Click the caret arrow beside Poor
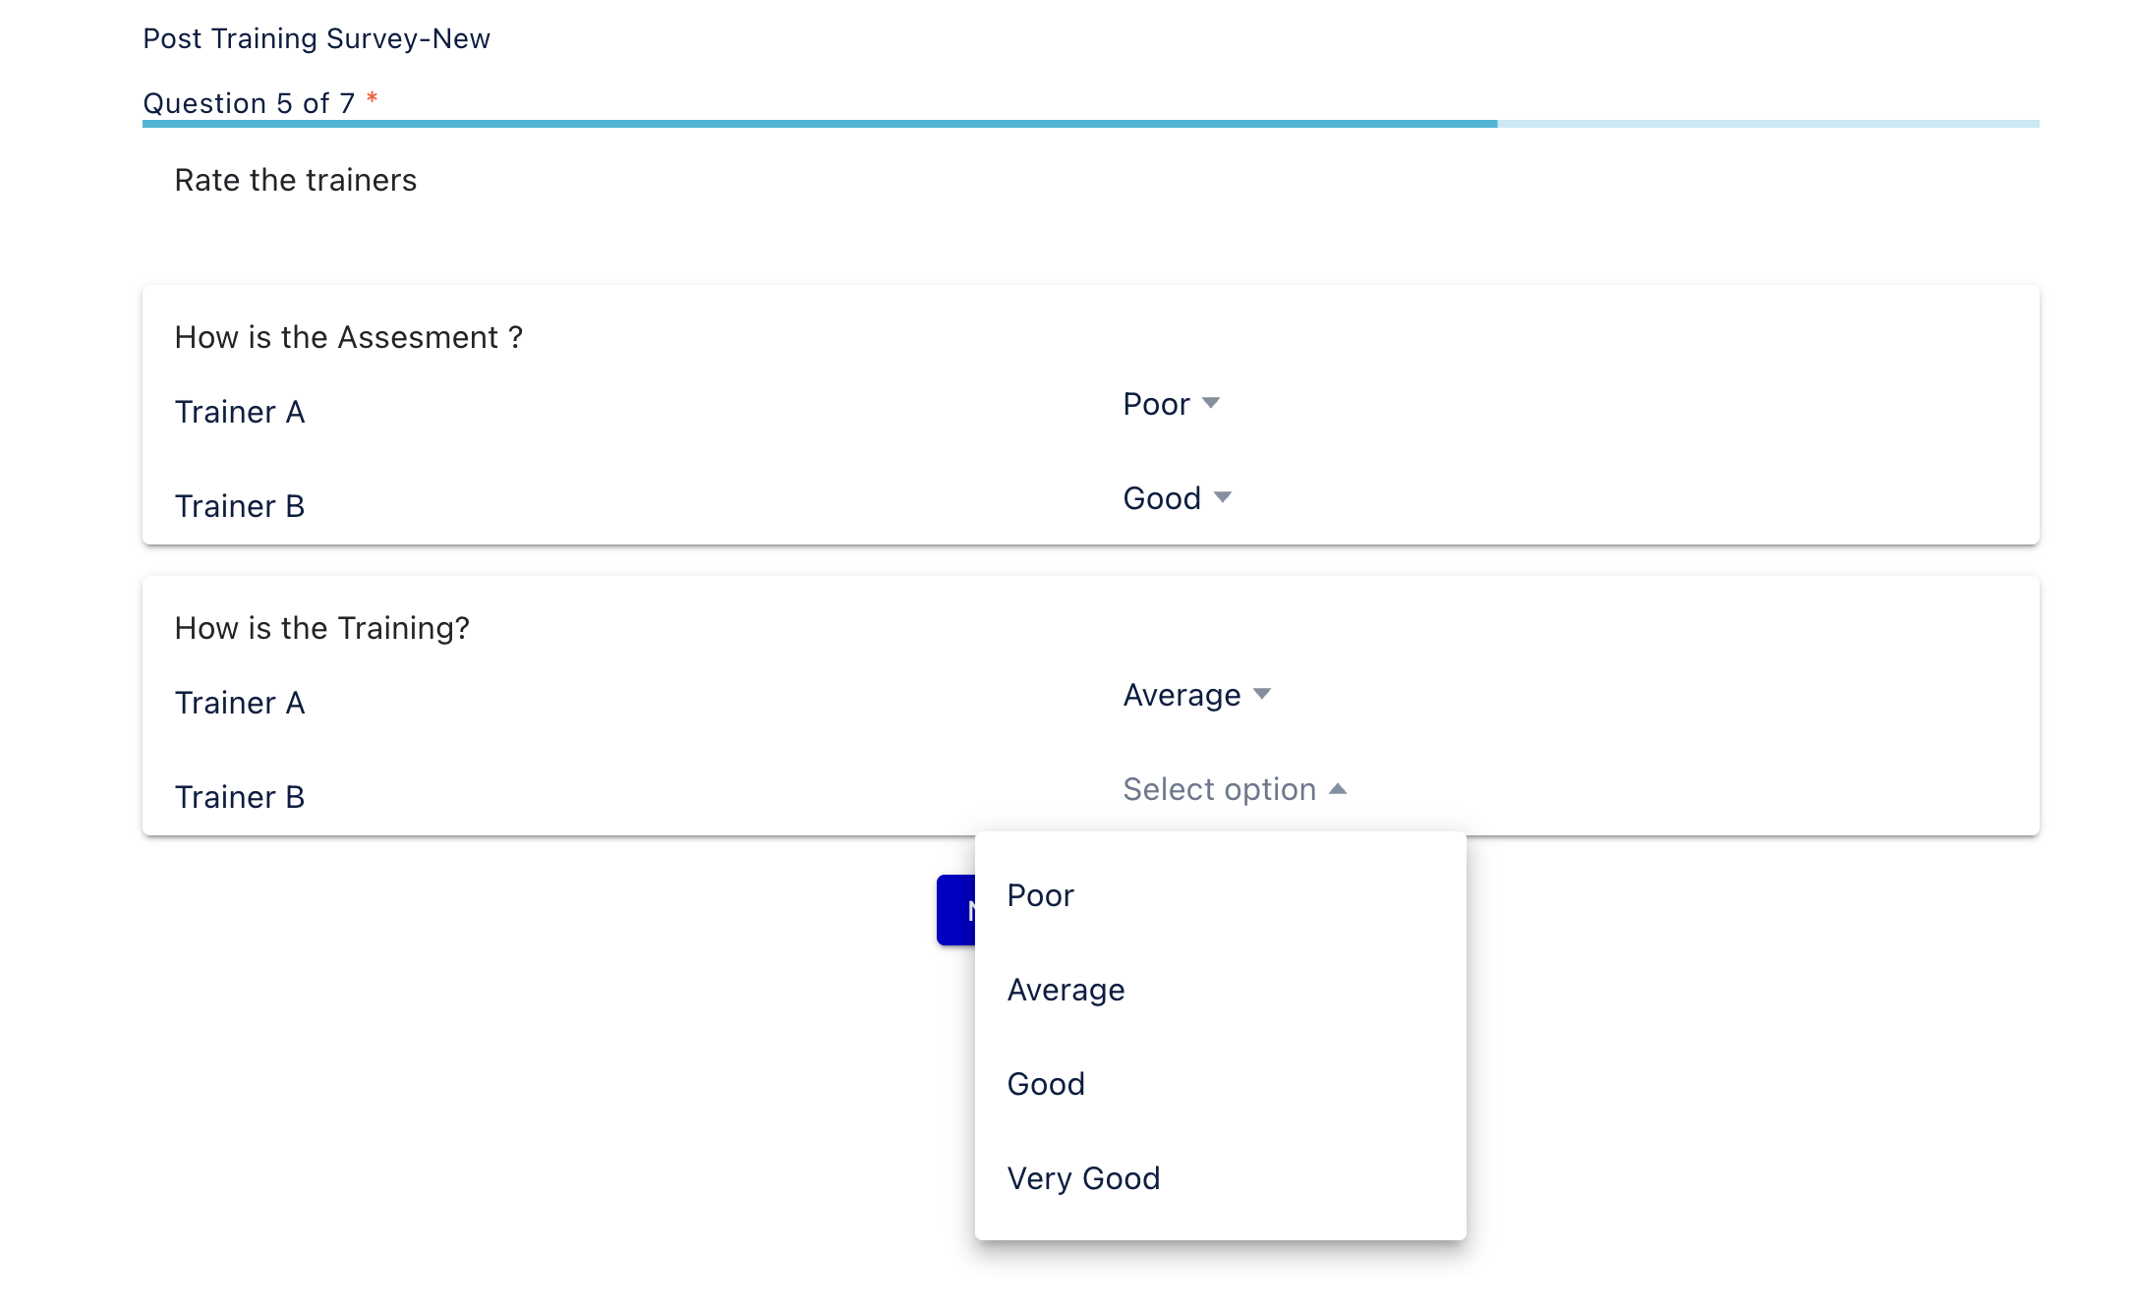The width and height of the screenshot is (2133, 1311). 1211,403
